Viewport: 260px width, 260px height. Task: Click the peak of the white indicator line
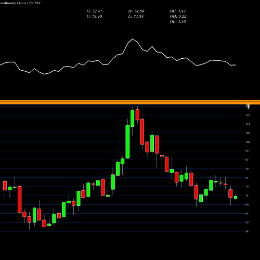pyautogui.click(x=133, y=39)
